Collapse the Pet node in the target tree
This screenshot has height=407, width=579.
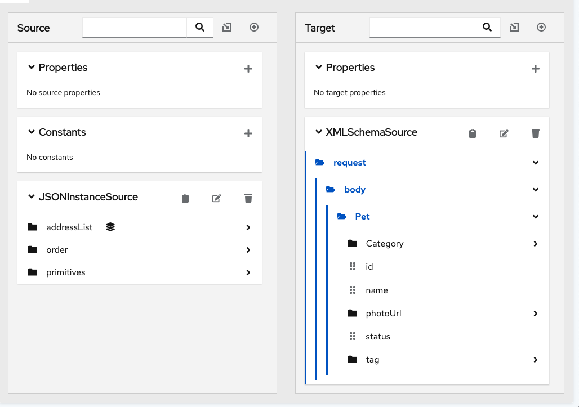point(535,216)
